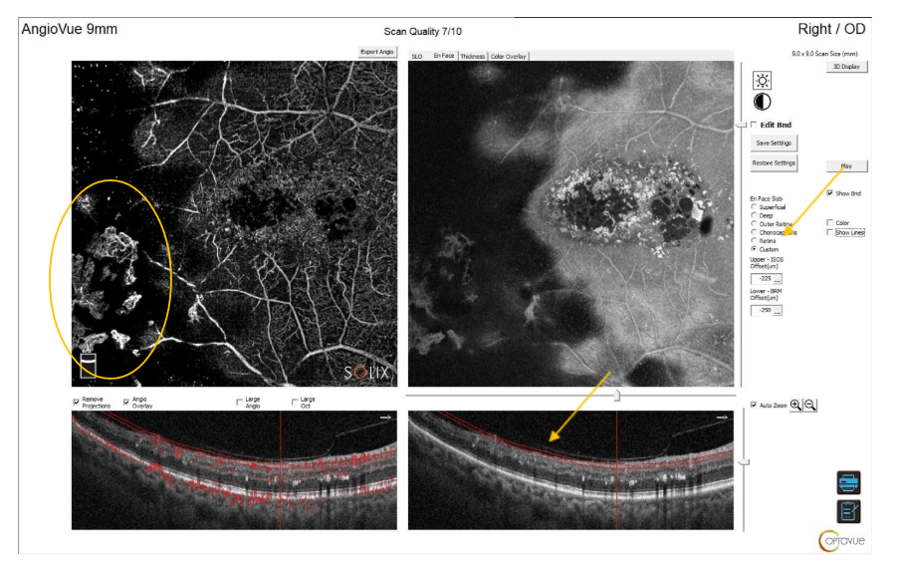This screenshot has height=564, width=897.
Task: Click the blue print icon
Action: point(848,482)
